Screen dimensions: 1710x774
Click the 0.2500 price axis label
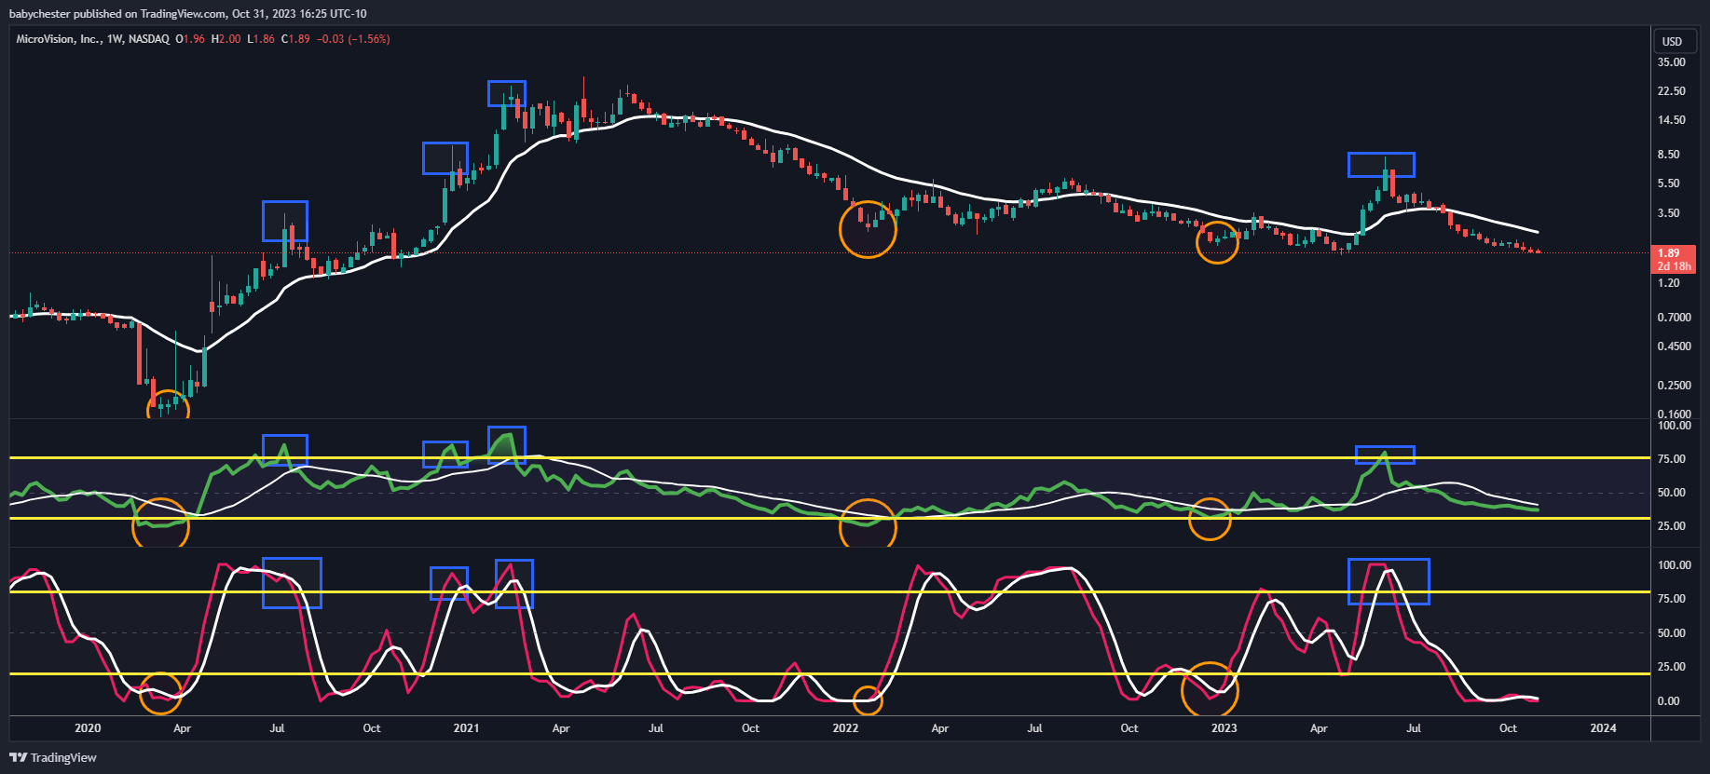click(1674, 386)
